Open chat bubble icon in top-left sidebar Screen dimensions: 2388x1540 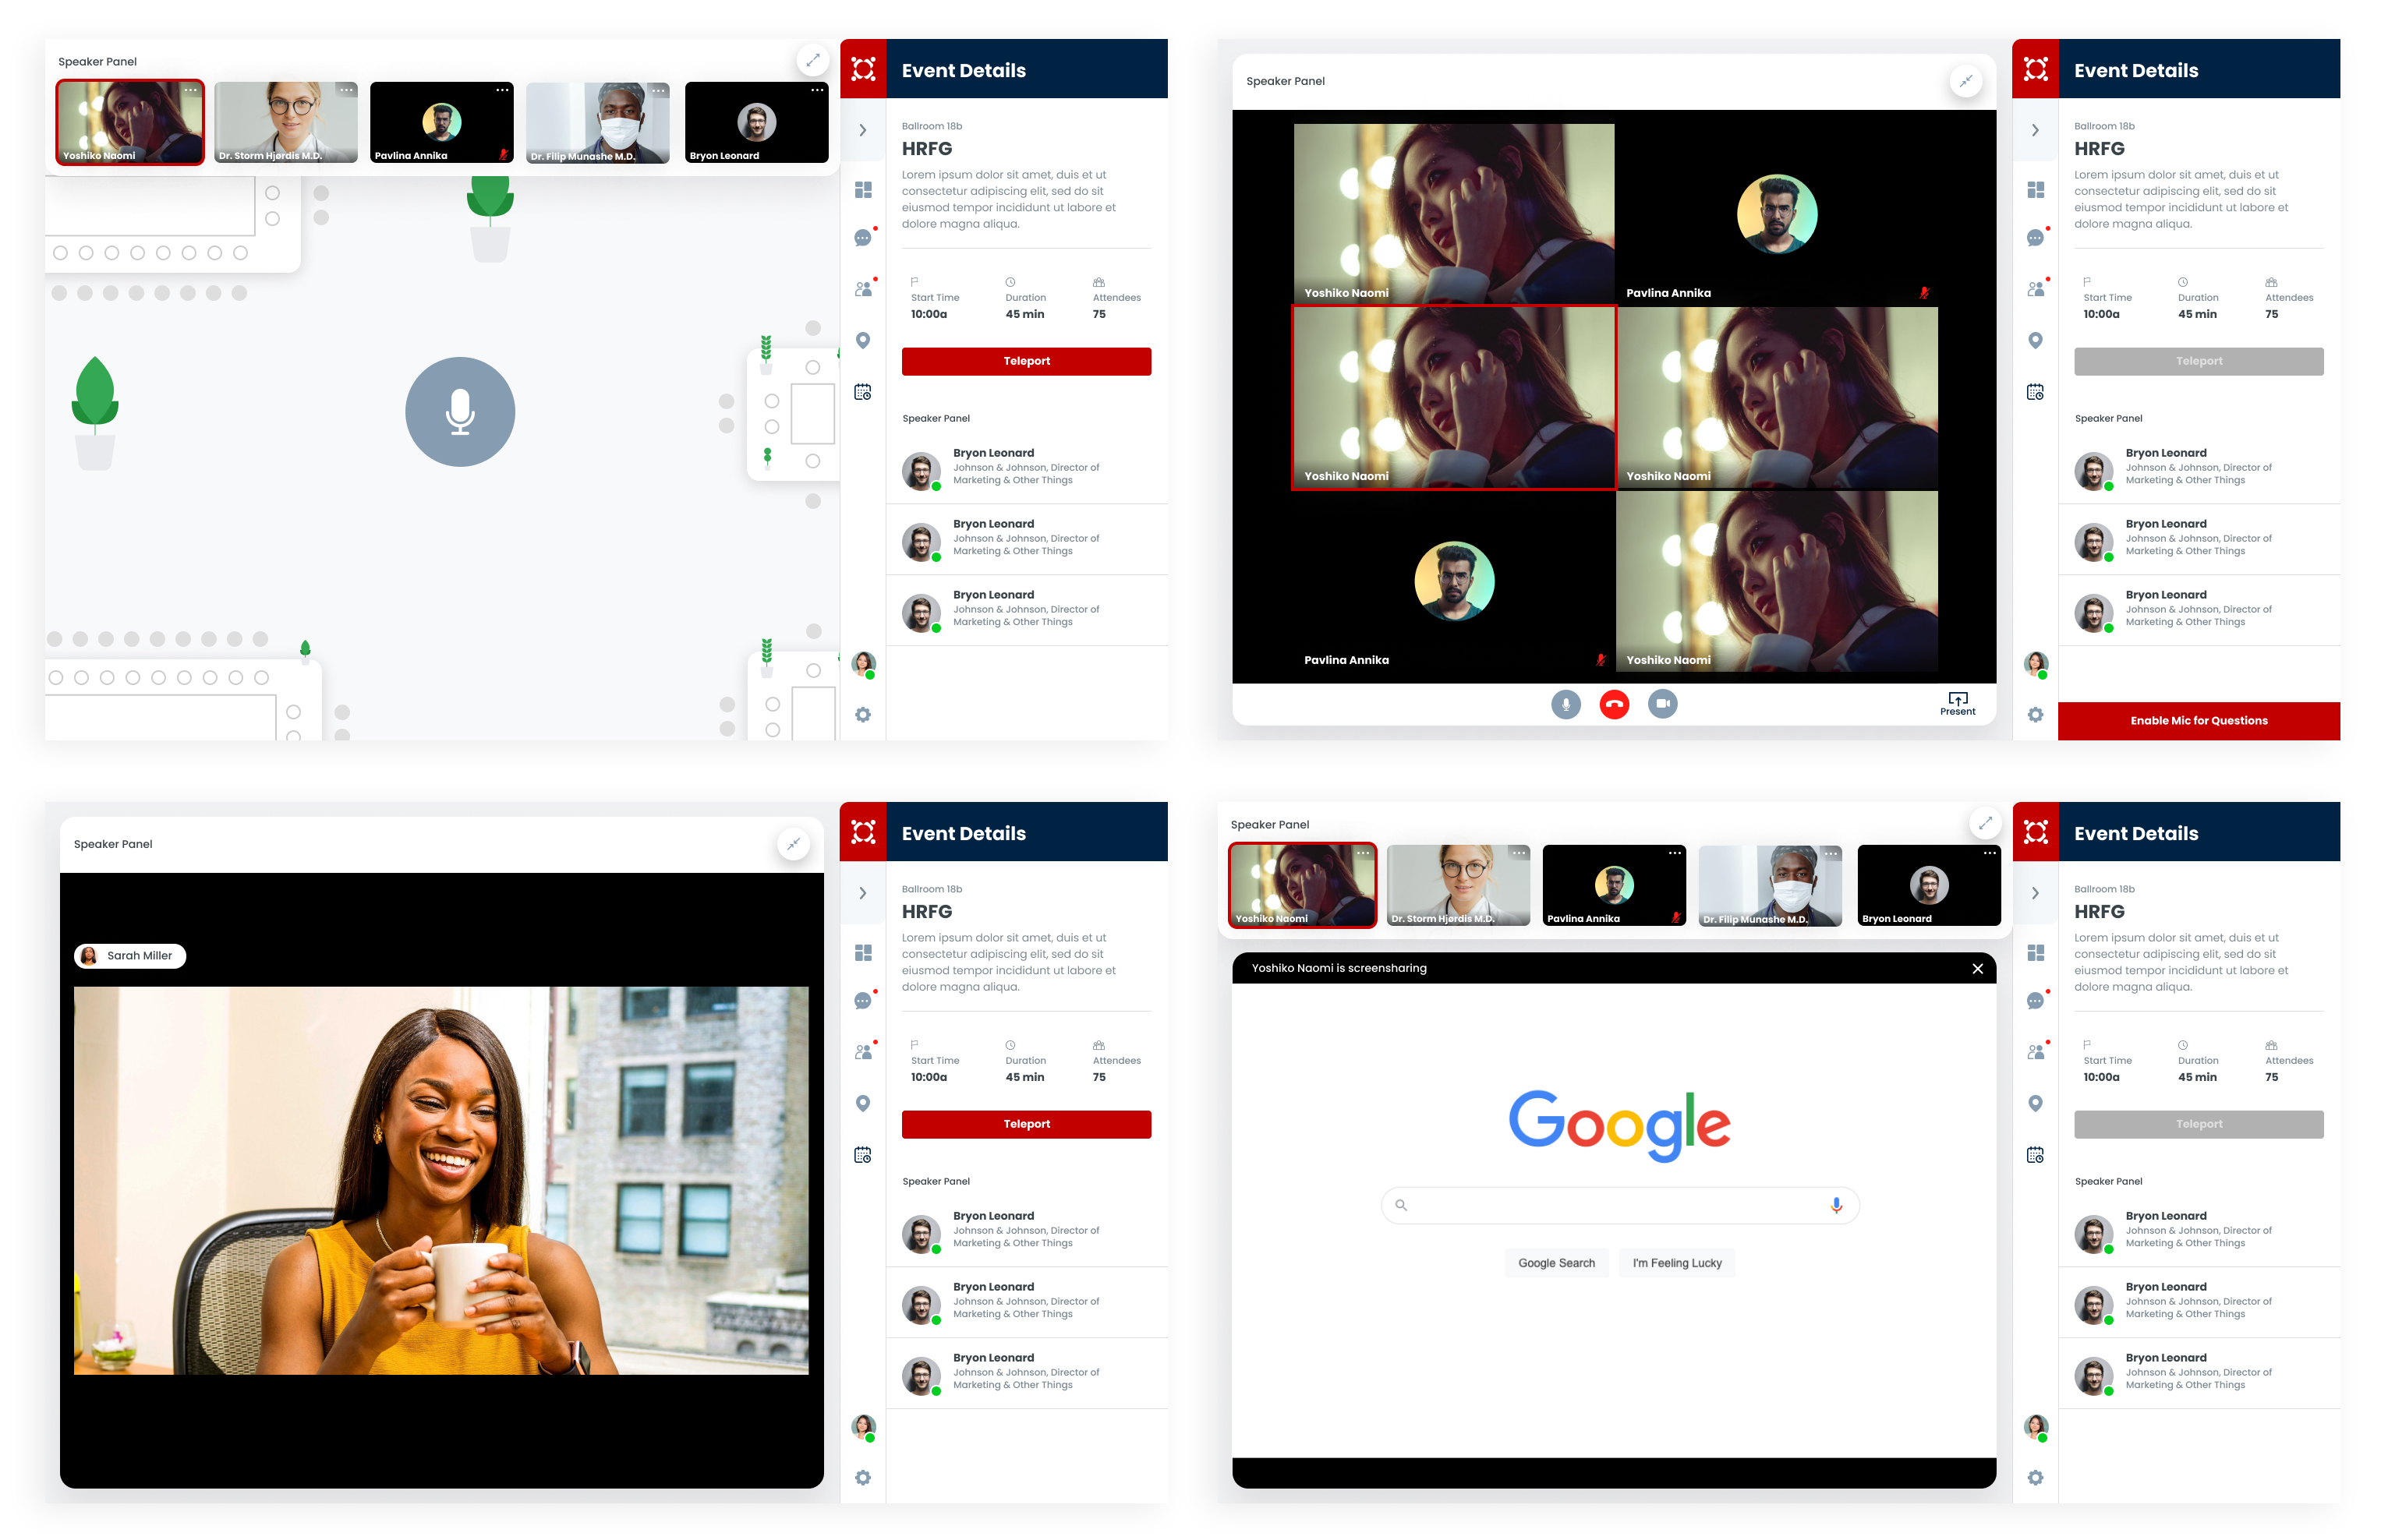[x=863, y=238]
